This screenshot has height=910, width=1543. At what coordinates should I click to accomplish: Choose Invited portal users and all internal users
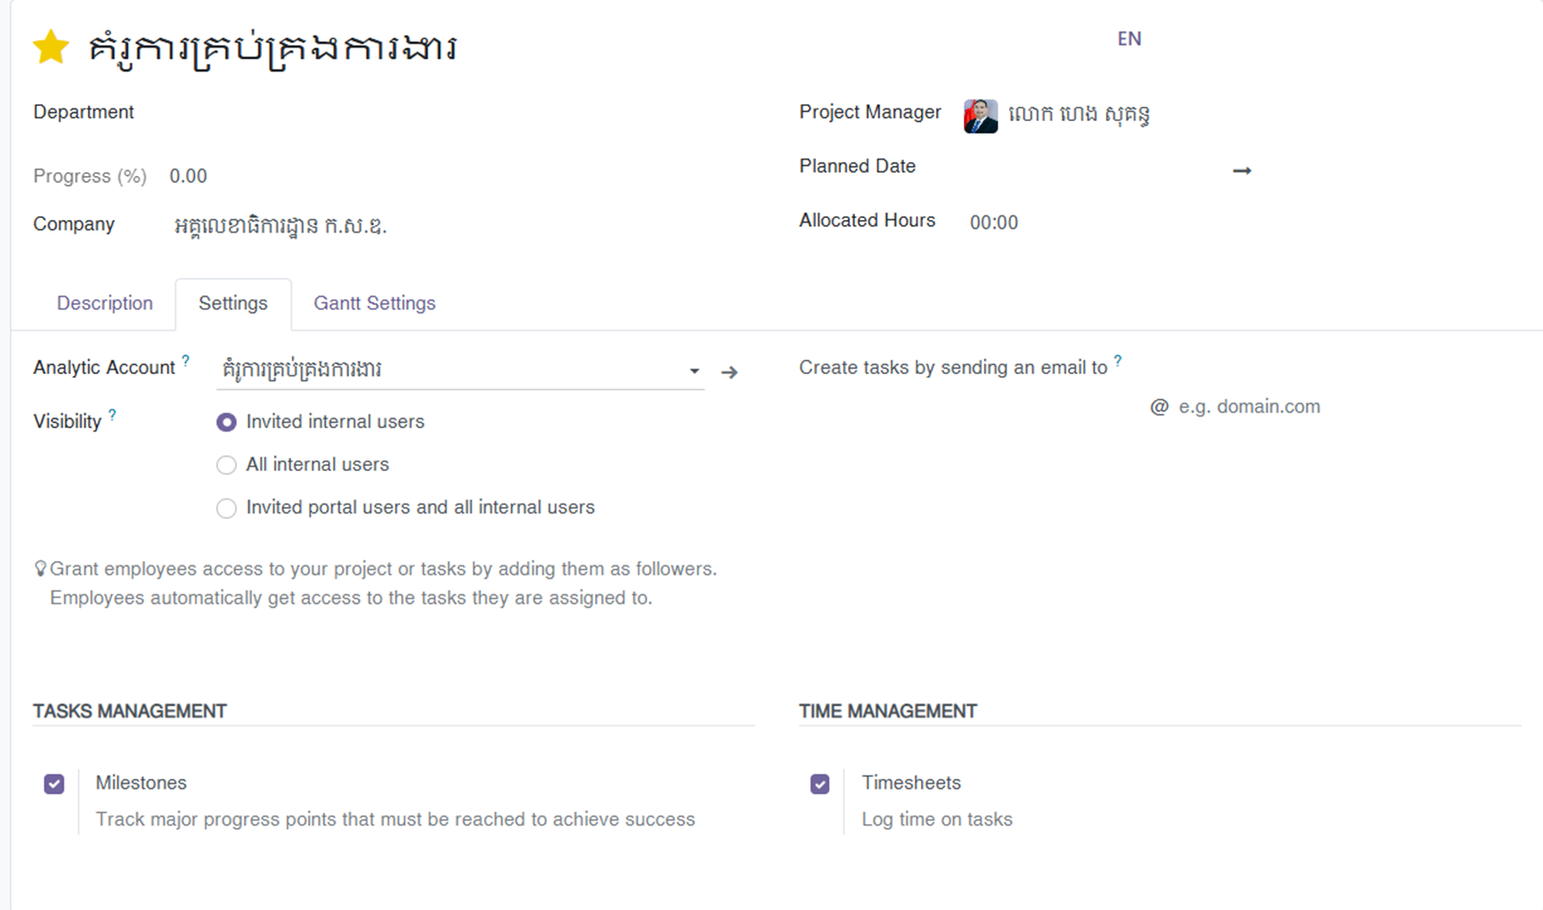pyautogui.click(x=226, y=508)
